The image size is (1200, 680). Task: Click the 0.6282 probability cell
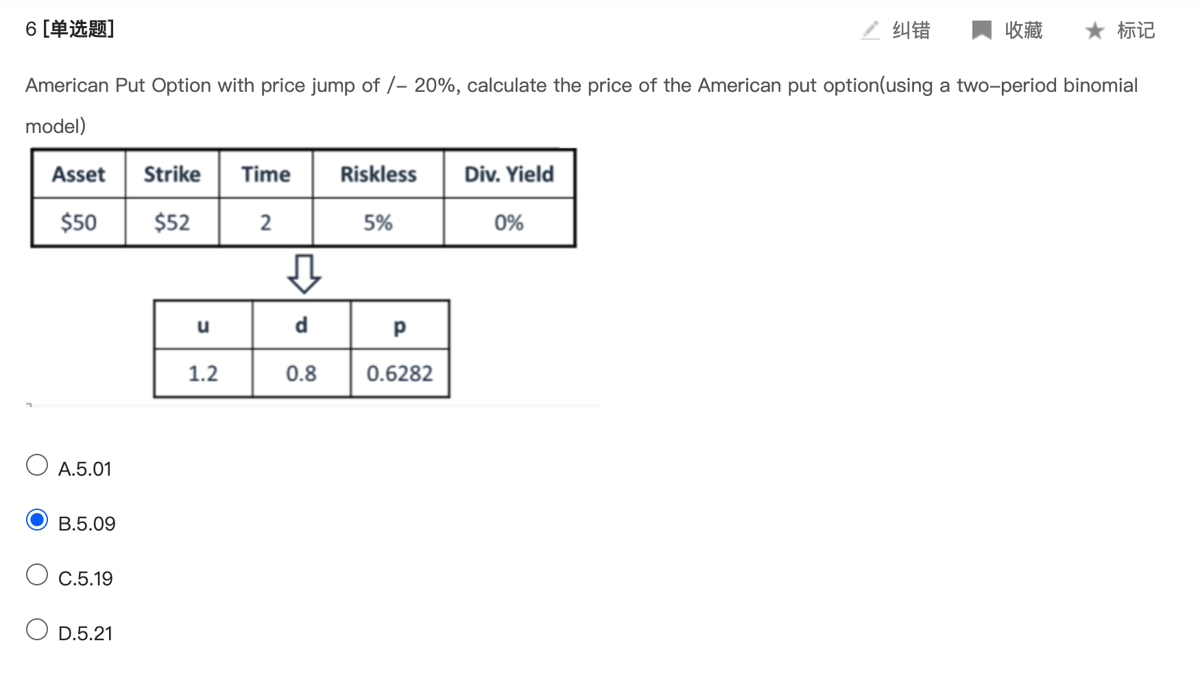(400, 374)
